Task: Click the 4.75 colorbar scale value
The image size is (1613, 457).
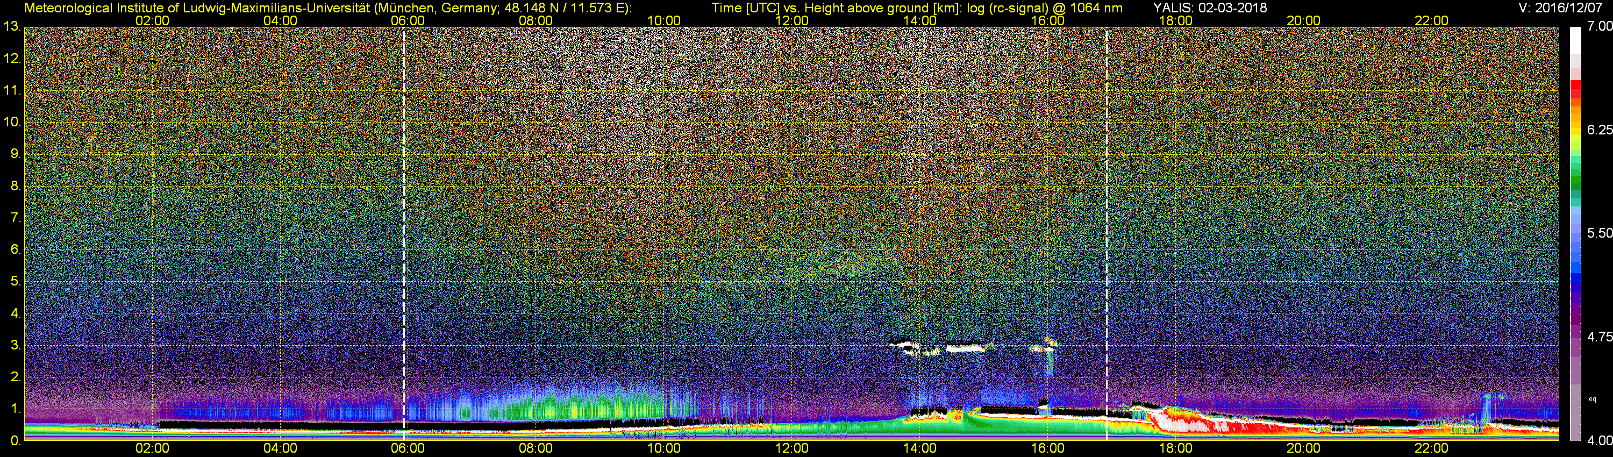Action: point(1600,337)
